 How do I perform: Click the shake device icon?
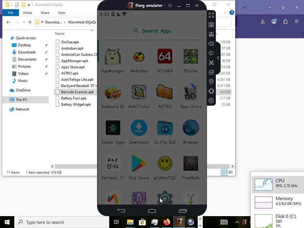pos(211,91)
